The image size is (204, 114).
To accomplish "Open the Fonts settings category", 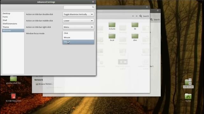I will pyautogui.click(x=5, y=17).
